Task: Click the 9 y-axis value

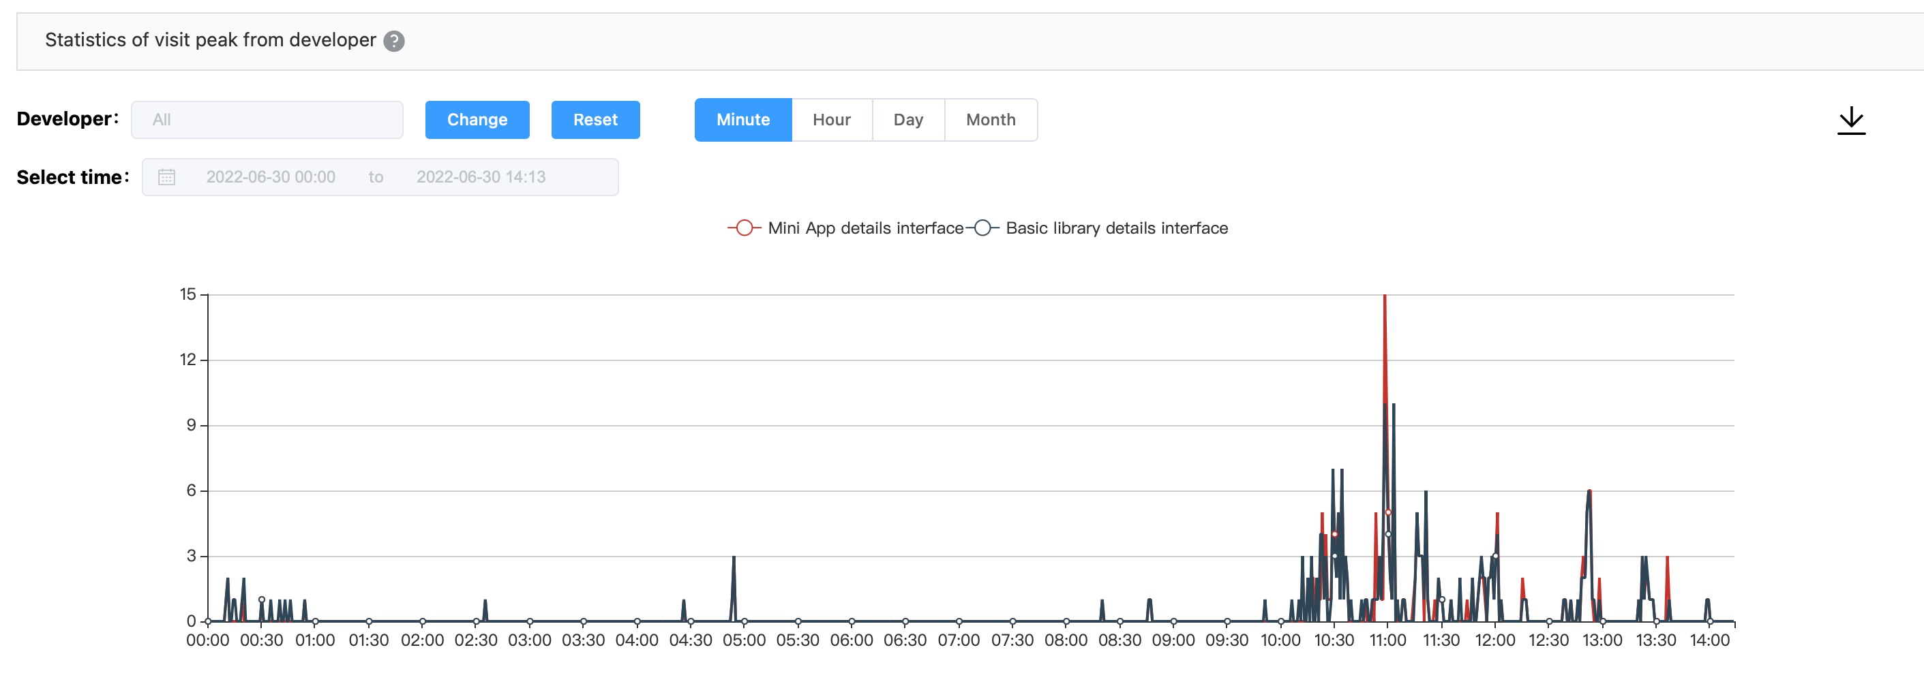Action: [191, 425]
